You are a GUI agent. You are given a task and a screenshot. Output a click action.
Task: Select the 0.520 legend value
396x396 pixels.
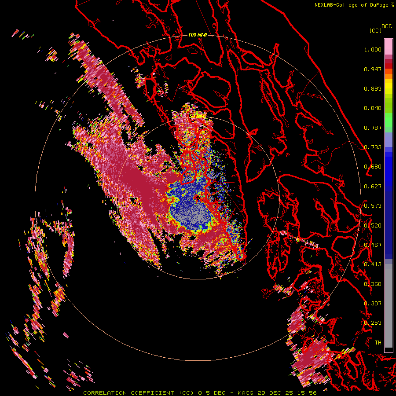[x=373, y=226]
